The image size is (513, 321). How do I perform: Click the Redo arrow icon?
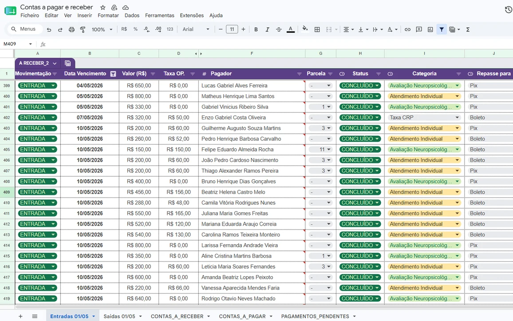pyautogui.click(x=60, y=29)
